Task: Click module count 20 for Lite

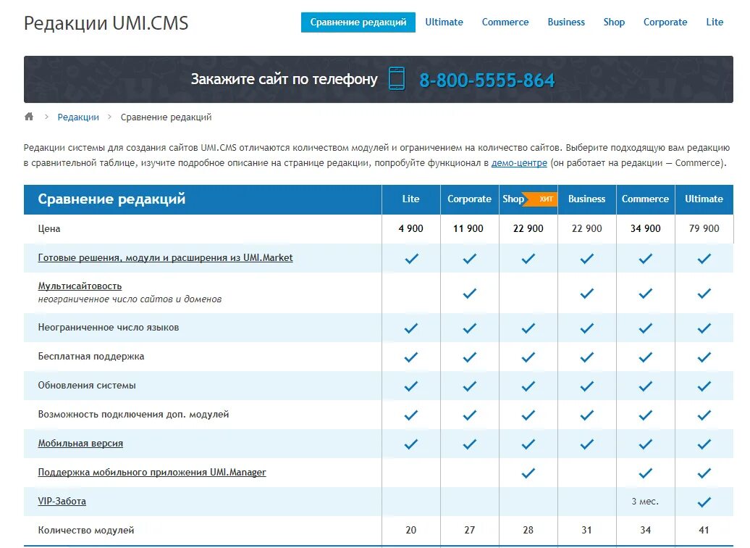Action: 411,531
